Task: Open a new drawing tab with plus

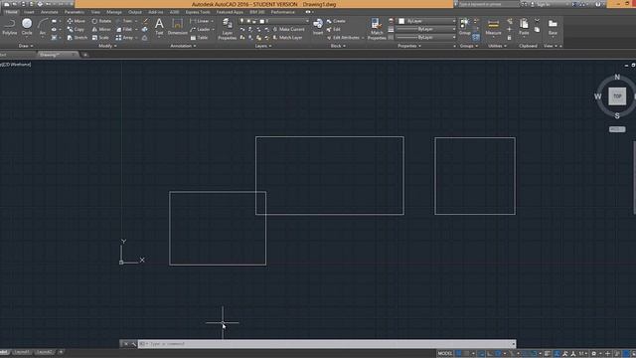Action: tap(84, 55)
